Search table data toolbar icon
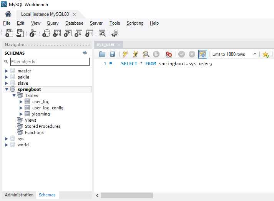 [102, 33]
